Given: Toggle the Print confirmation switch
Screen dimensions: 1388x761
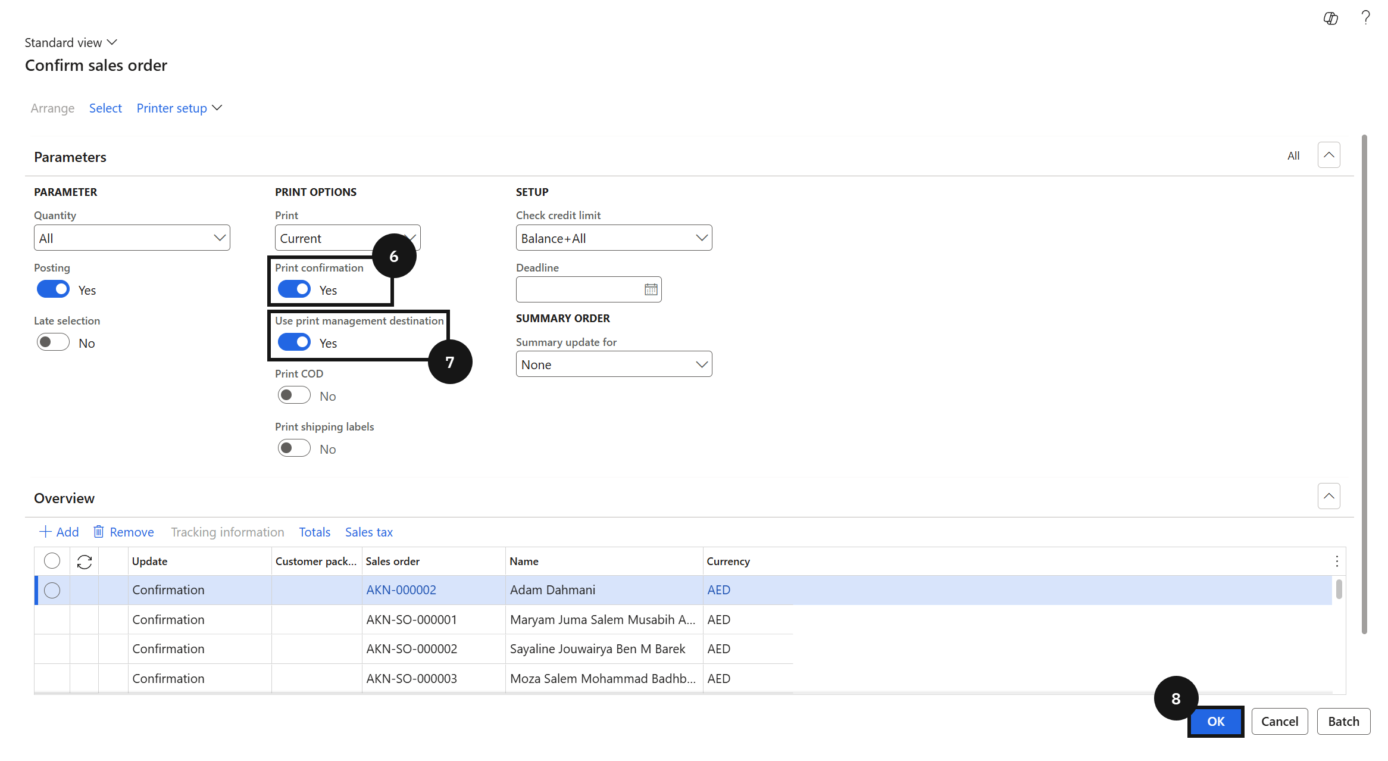Looking at the screenshot, I should (x=294, y=289).
